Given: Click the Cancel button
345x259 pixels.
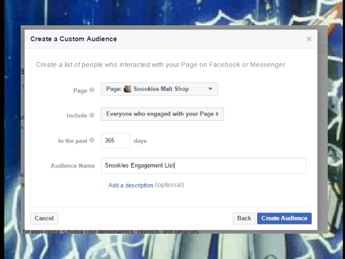Looking at the screenshot, I should tap(44, 219).
